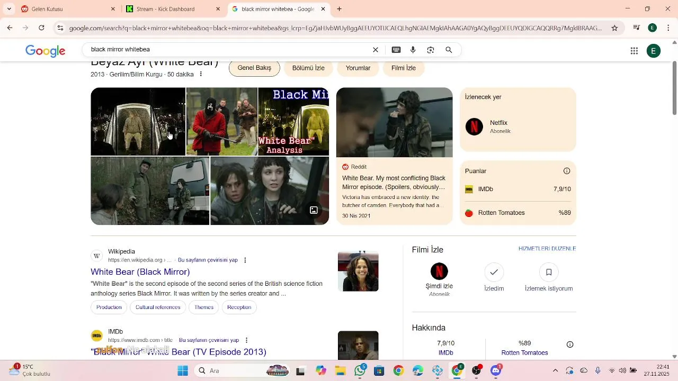
Task: Select the Filmi İzle tab
Action: coord(404,68)
